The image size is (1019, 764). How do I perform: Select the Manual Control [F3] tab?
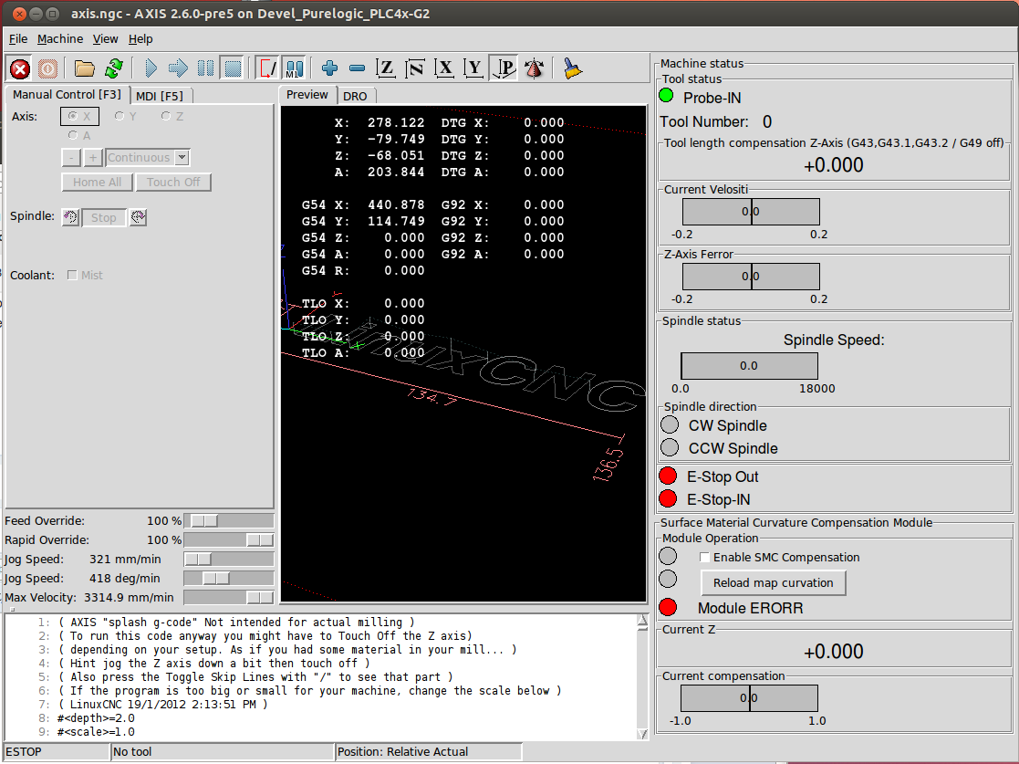click(x=67, y=94)
